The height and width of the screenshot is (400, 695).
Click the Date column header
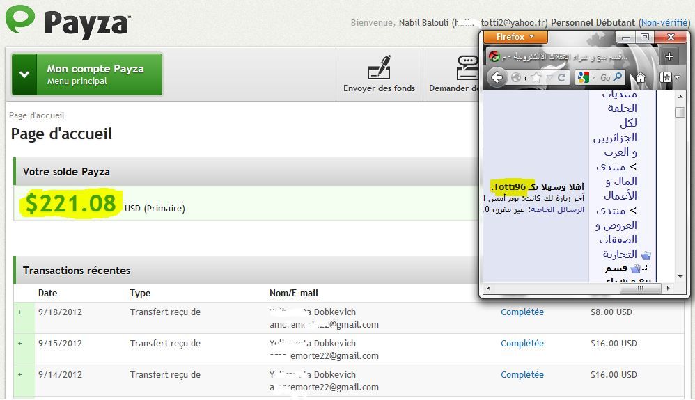[47, 293]
